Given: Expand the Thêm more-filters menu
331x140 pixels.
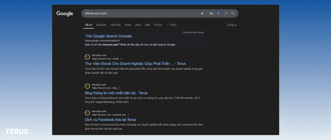Looking at the screenshot, I should click(x=172, y=25).
